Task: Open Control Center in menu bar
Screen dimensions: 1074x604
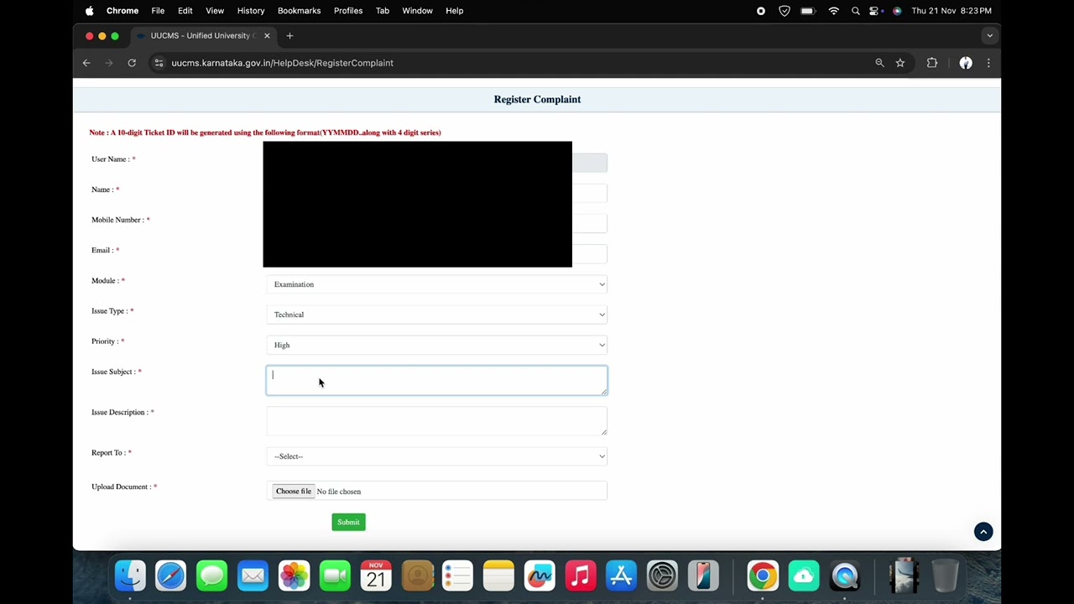Action: point(875,11)
